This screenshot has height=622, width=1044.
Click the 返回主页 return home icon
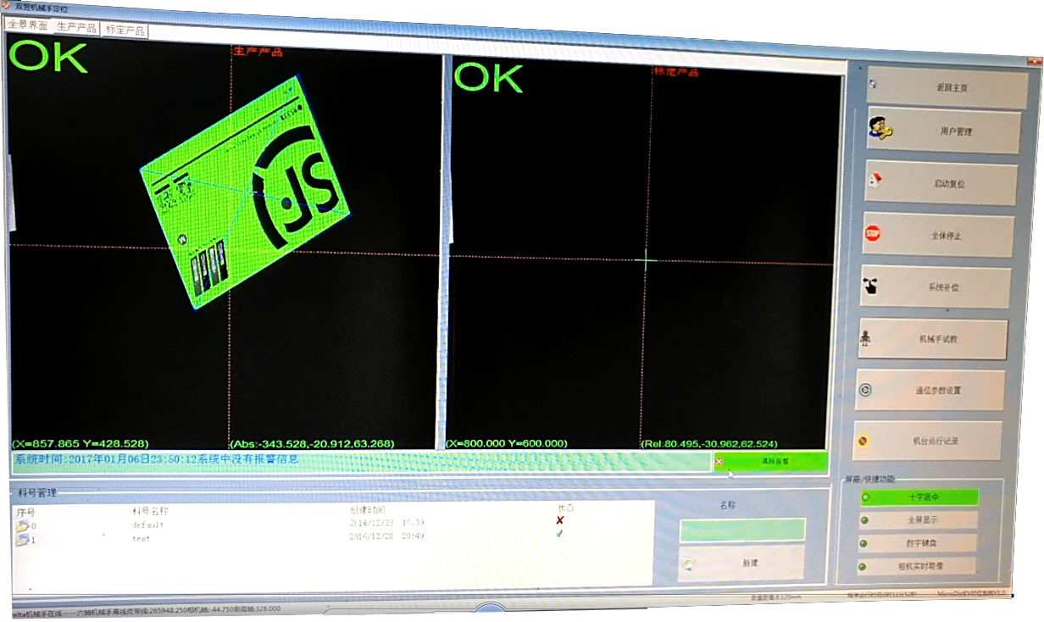(873, 85)
